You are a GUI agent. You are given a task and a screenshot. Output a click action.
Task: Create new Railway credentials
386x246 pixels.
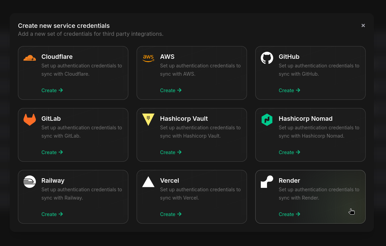click(x=52, y=214)
